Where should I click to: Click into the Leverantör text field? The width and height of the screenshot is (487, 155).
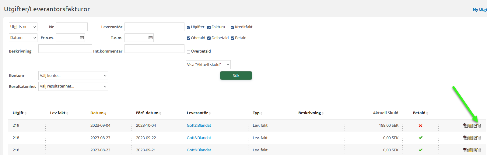pos(154,27)
